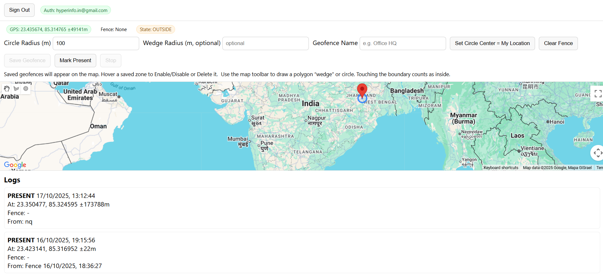Click the Laos label on map
The image size is (603, 275).
pos(518,136)
